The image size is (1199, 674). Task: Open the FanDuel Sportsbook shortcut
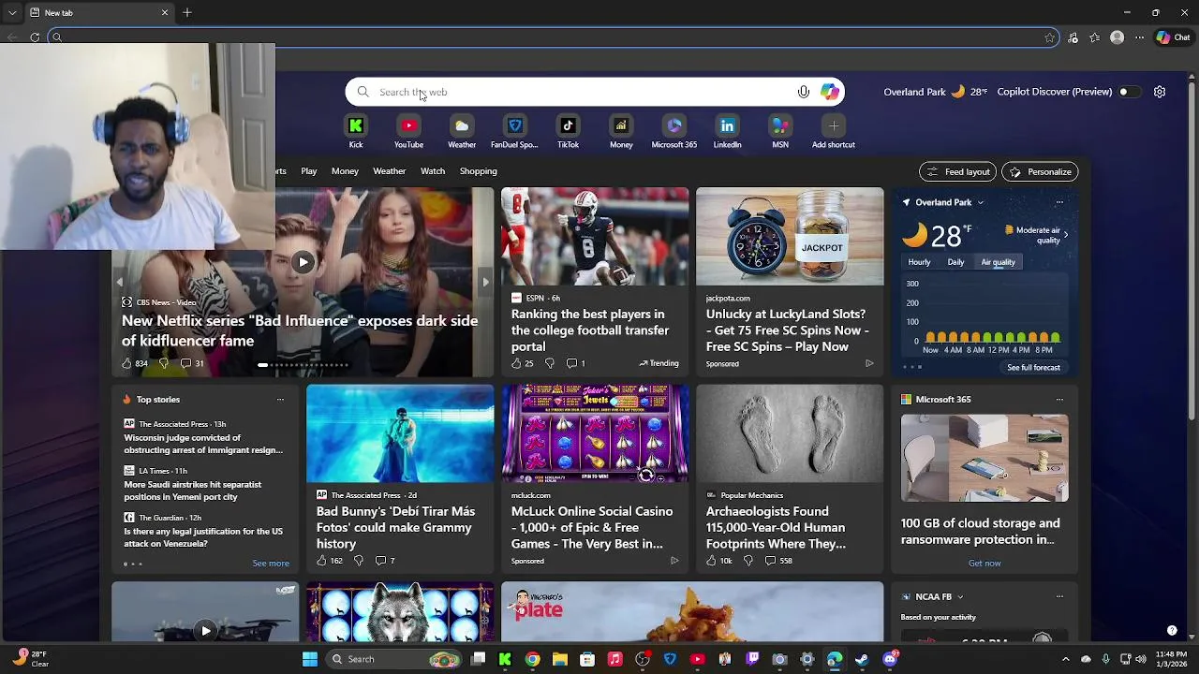pyautogui.click(x=514, y=125)
